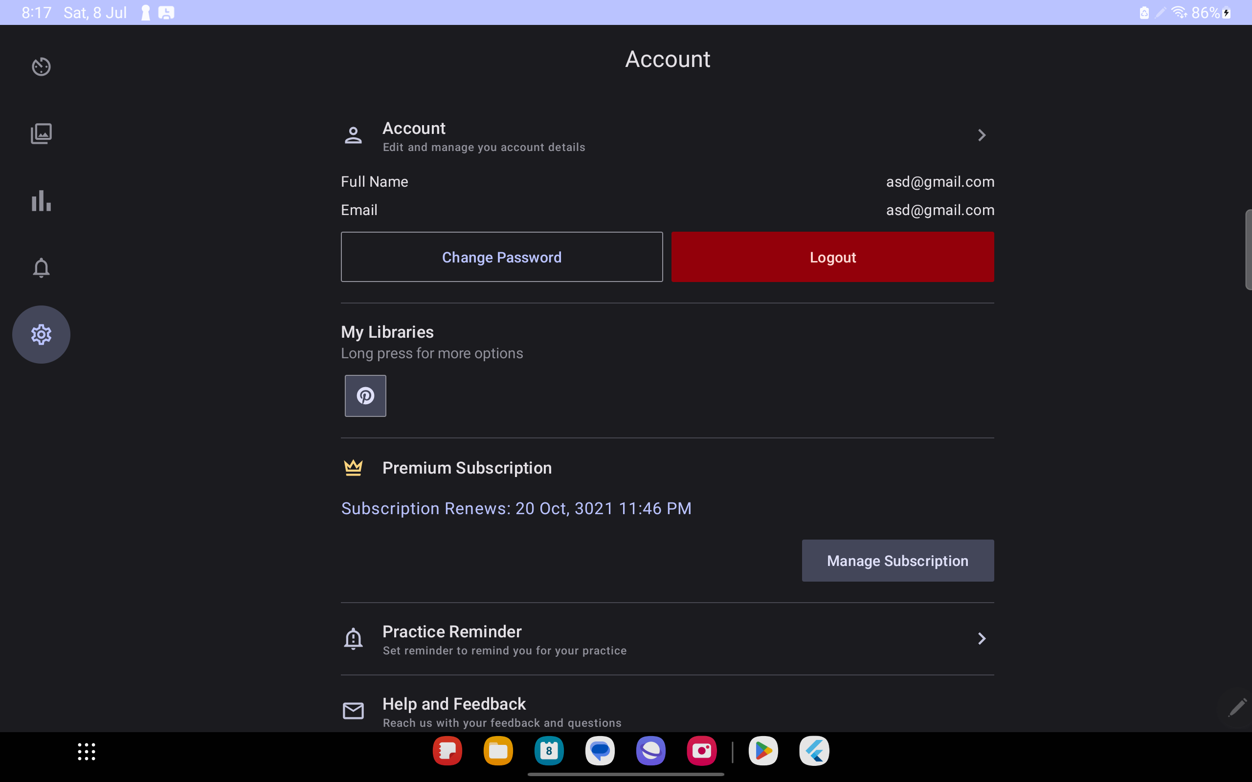Tap the Practice Reminder bell icon
This screenshot has height=782, width=1252.
354,639
